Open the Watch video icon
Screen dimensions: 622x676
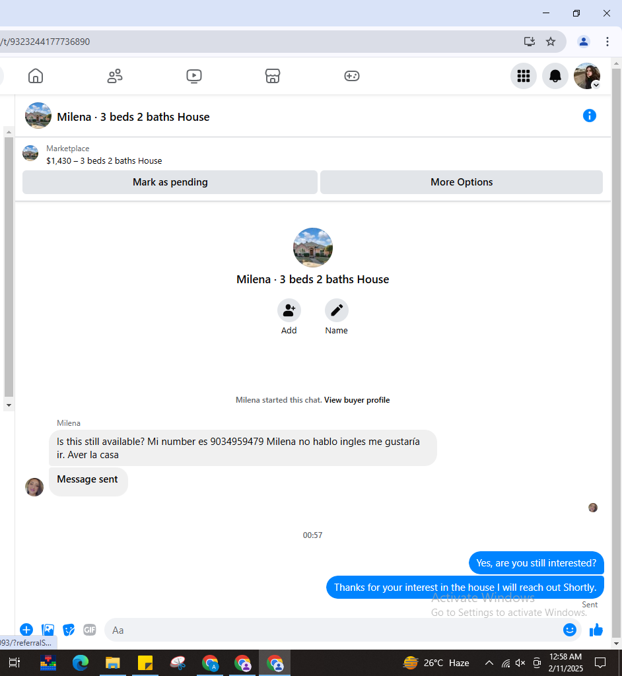pos(193,76)
